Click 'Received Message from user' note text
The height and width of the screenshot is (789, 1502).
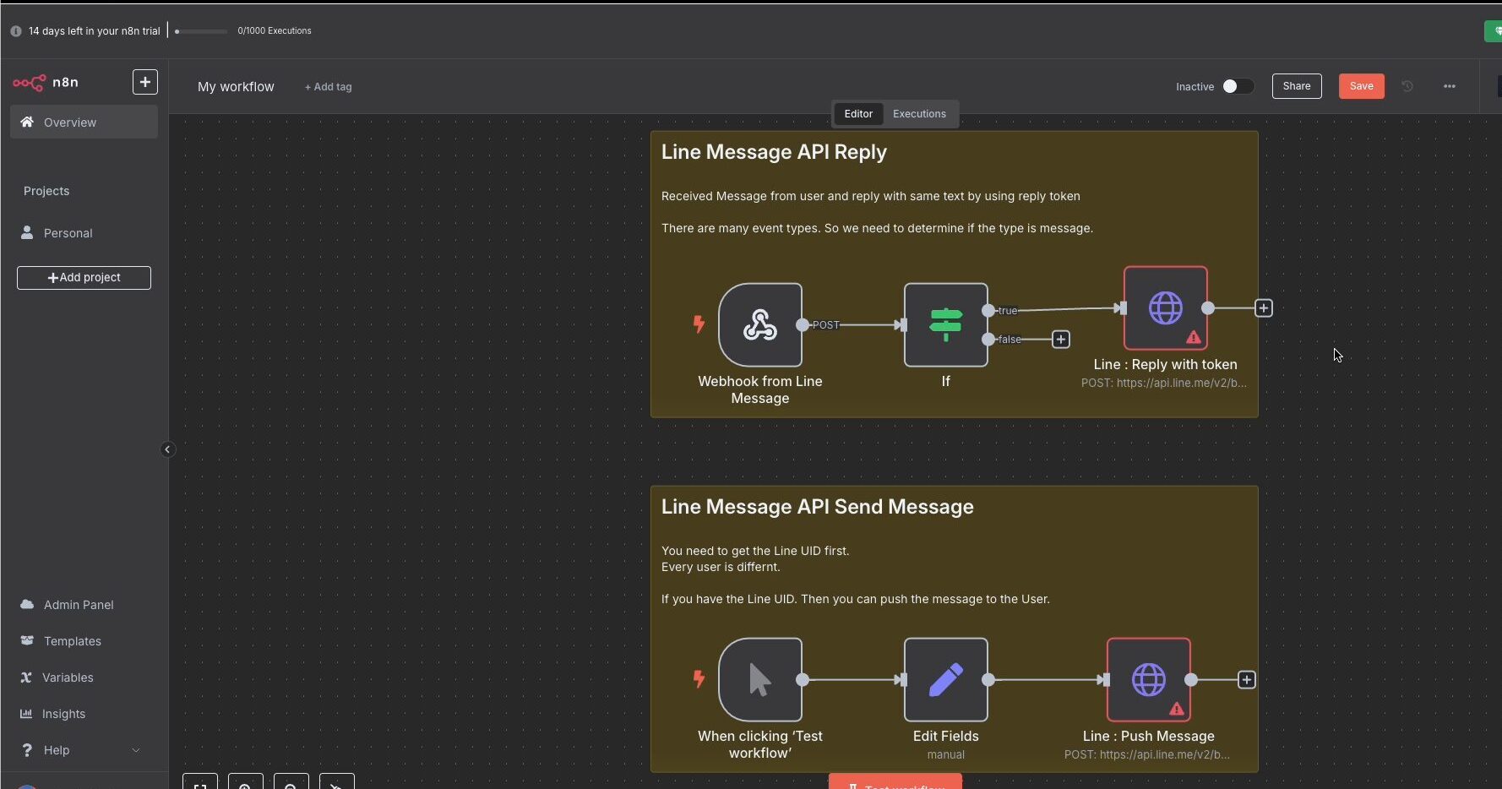click(870, 196)
